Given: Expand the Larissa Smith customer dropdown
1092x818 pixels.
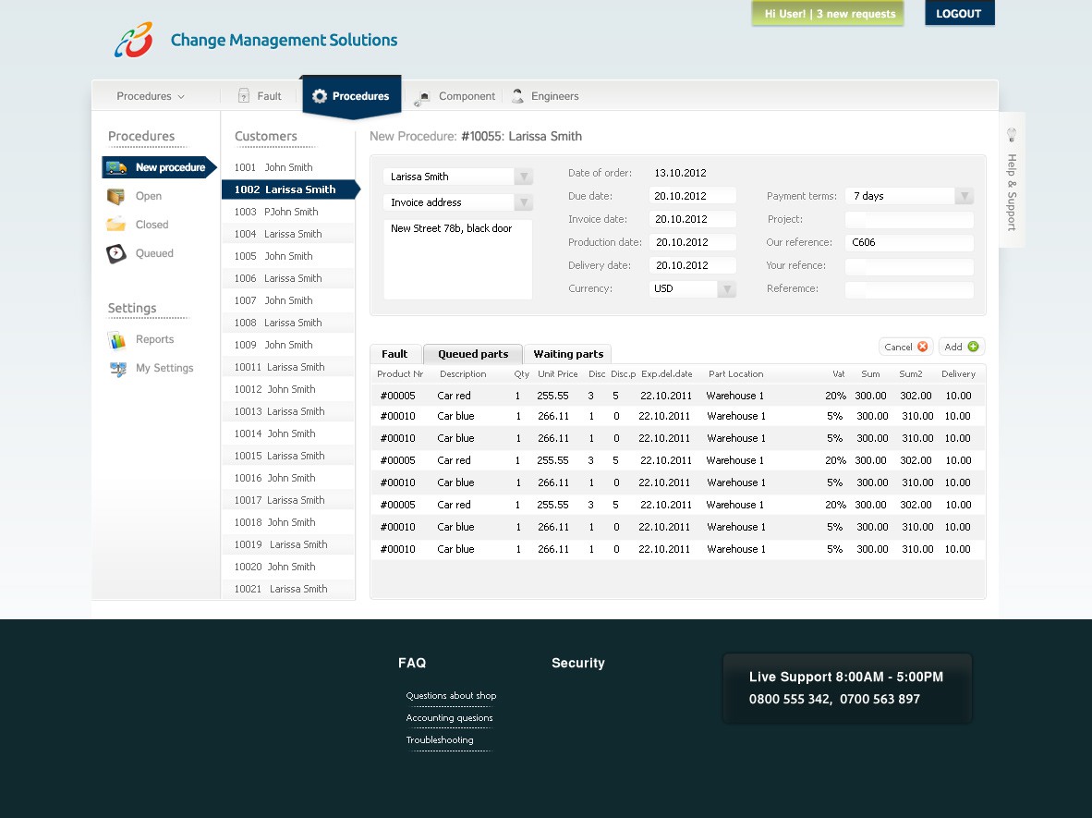Looking at the screenshot, I should (x=523, y=177).
